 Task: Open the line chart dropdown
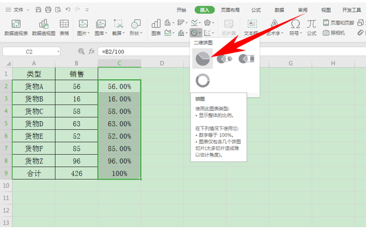click(196, 23)
